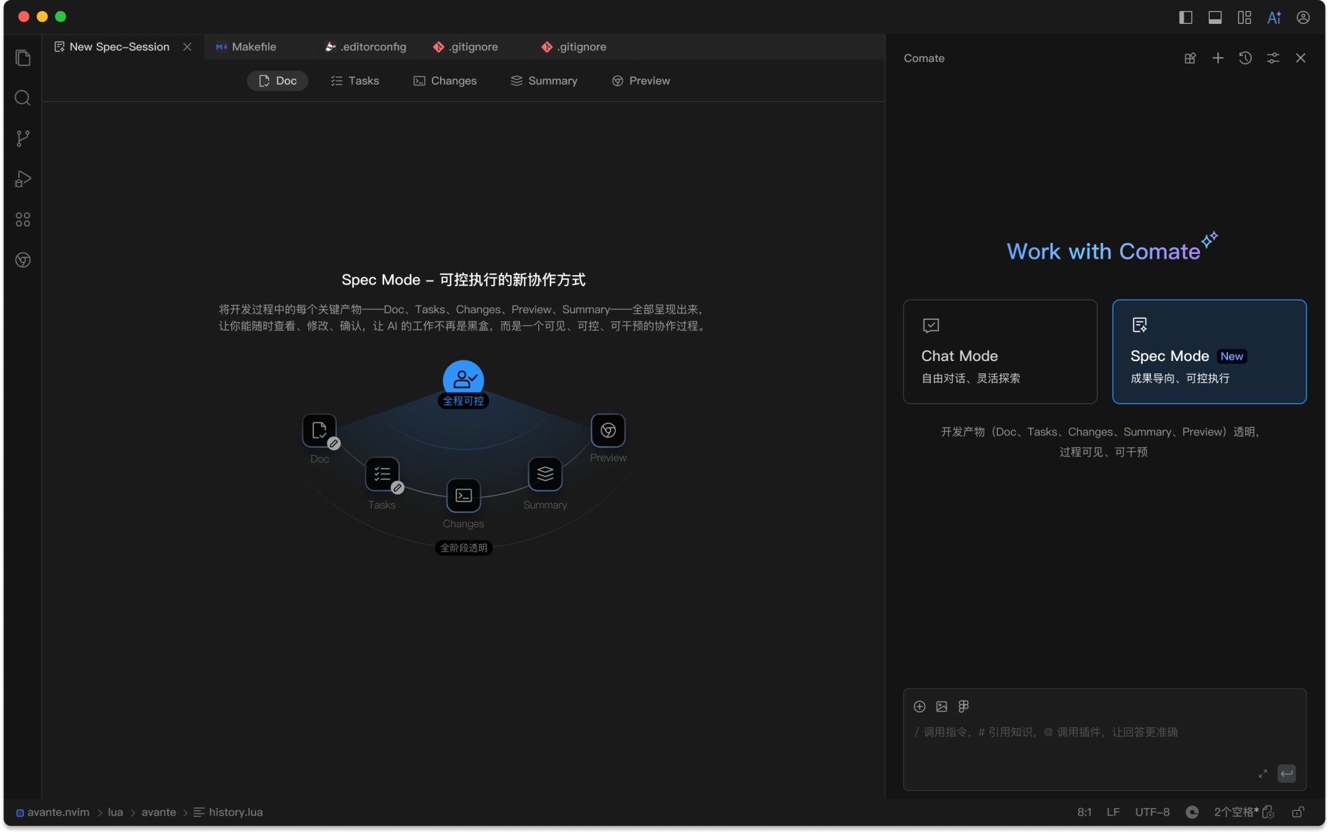The height and width of the screenshot is (834, 1329).
Task: Click the Preview node icon in diagram
Action: point(608,431)
